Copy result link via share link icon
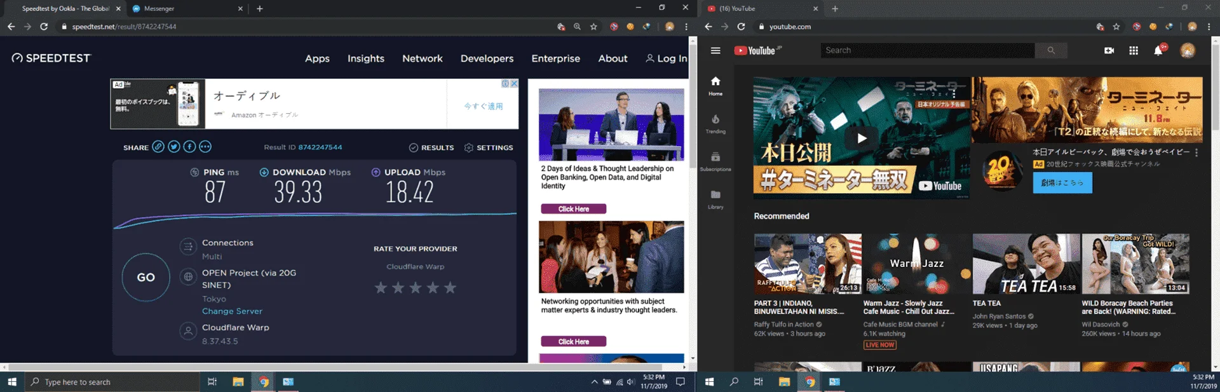The width and height of the screenshot is (1220, 392). (158, 147)
